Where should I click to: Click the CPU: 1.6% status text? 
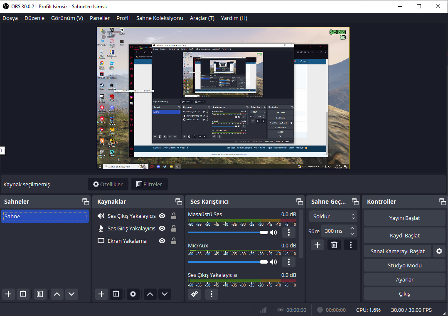coord(368,310)
